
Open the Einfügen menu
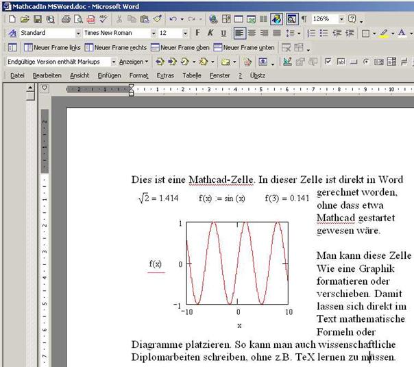[108, 75]
